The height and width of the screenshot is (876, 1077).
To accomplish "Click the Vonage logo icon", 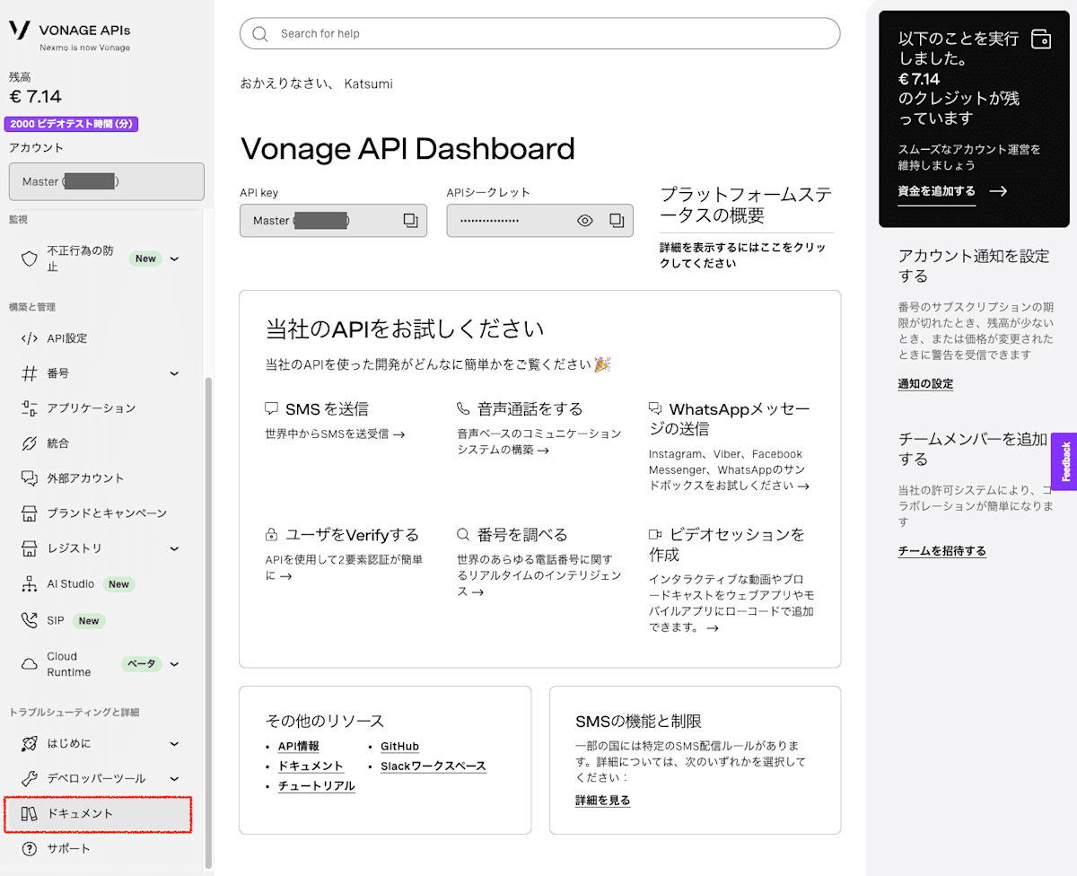I will [20, 30].
